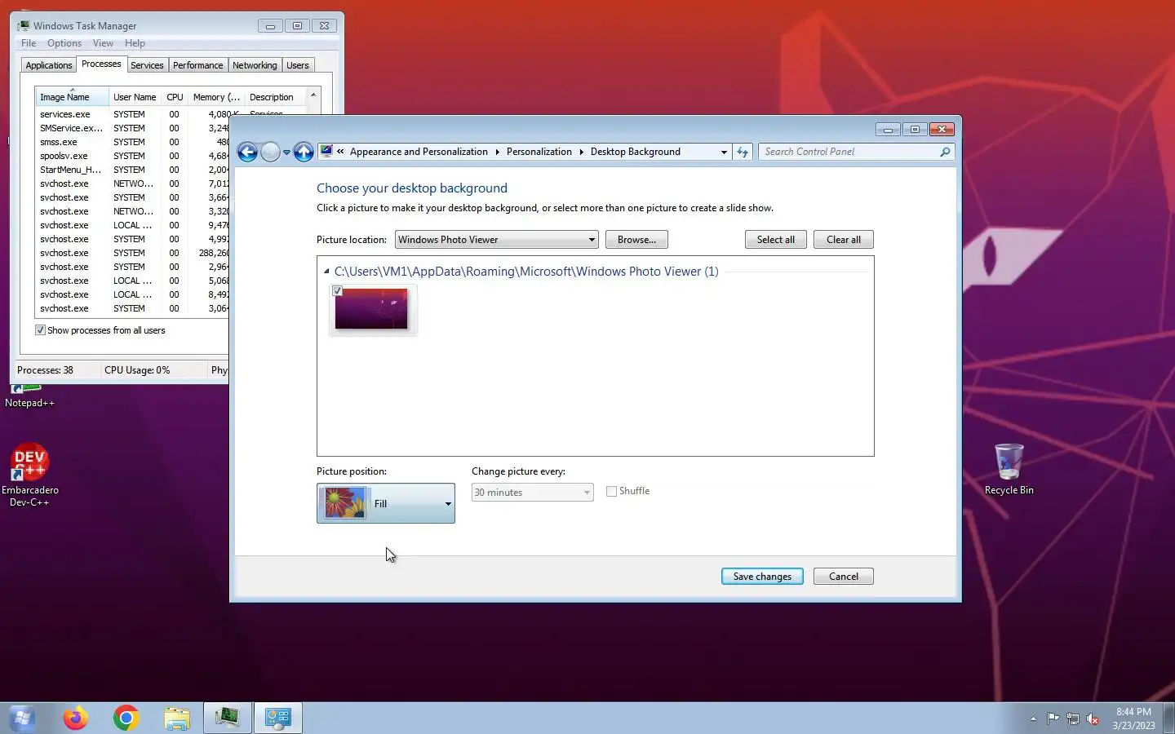Screen dimensions: 1175x734
Task: Open View menu in Task Manager
Action: 103,43
